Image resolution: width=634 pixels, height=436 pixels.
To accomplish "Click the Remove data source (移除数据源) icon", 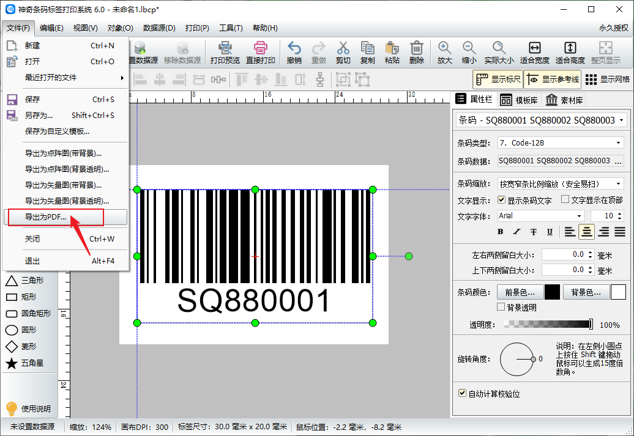I will [x=182, y=53].
